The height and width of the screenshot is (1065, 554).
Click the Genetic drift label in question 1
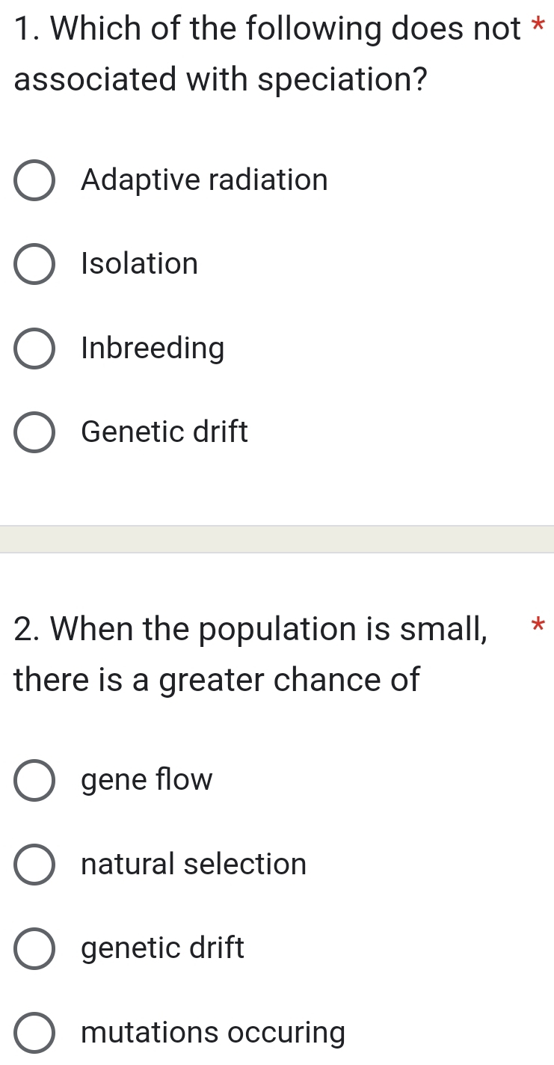165,432
